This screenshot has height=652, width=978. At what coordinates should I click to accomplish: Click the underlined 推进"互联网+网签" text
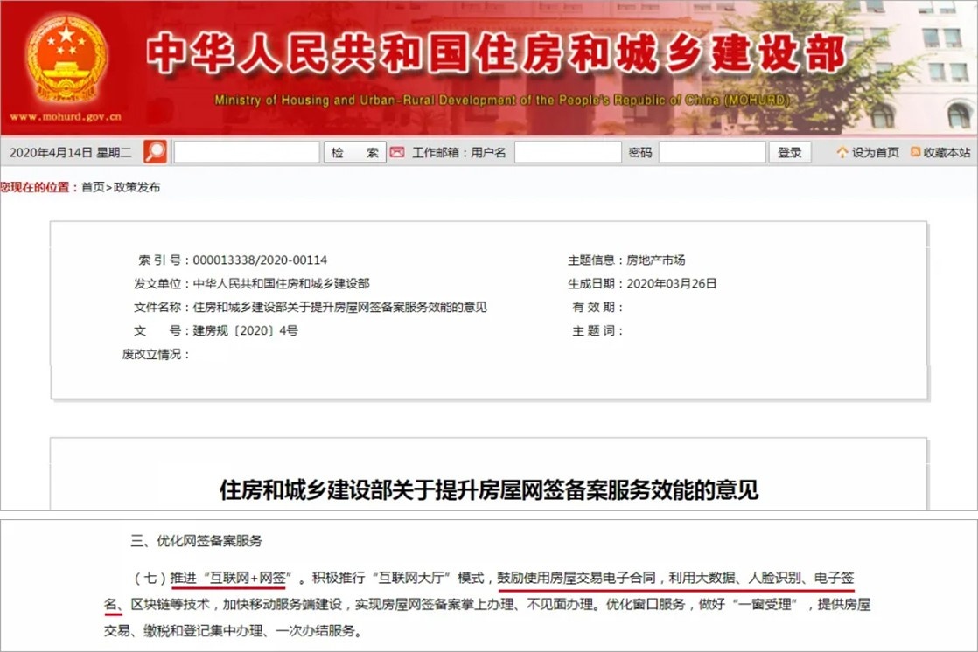click(x=231, y=578)
